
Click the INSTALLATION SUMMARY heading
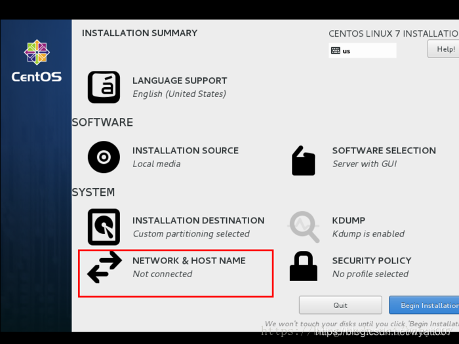[x=140, y=33]
